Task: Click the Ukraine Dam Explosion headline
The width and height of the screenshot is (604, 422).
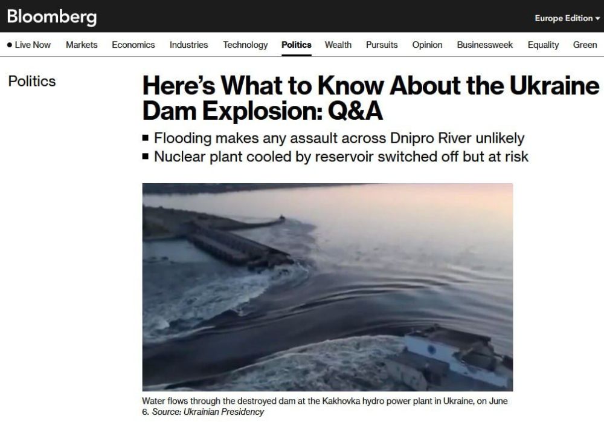Action: point(370,99)
